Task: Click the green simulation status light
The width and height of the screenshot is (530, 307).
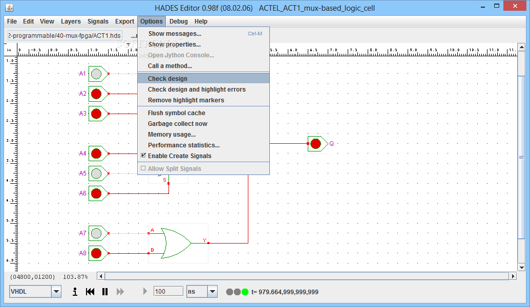Action: tap(245, 292)
